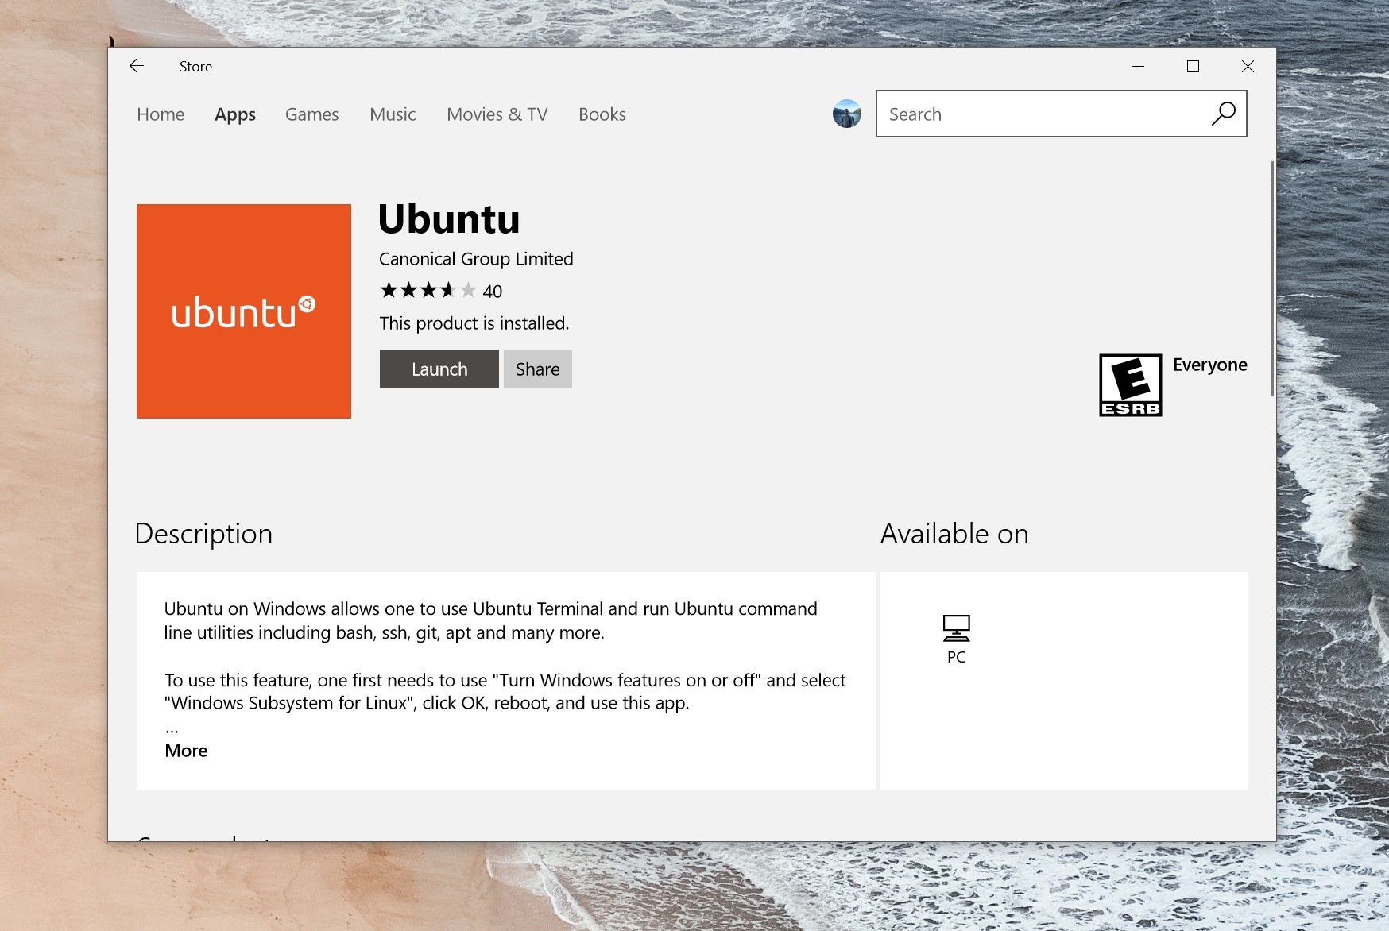This screenshot has width=1389, height=931.
Task: Switch to the Games tab
Action: pos(311,114)
